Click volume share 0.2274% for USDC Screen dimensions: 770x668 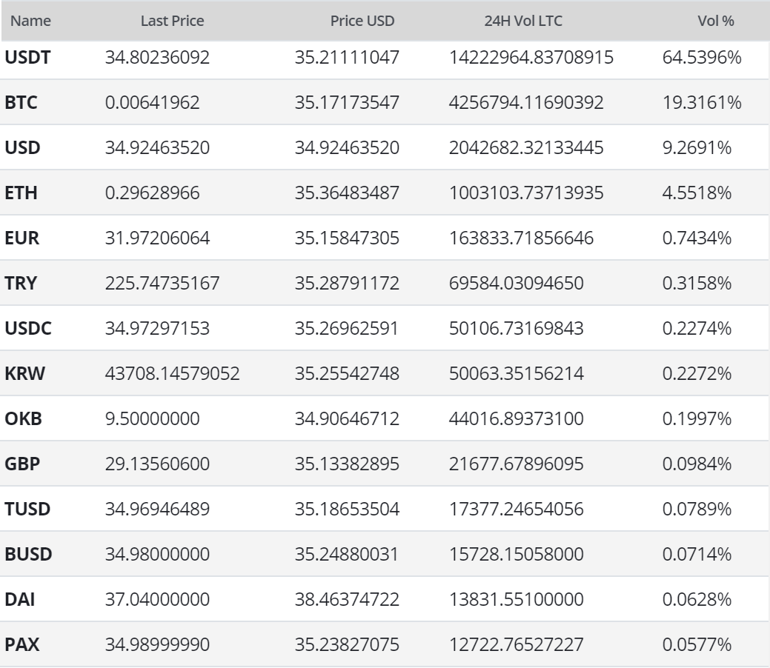pos(697,328)
